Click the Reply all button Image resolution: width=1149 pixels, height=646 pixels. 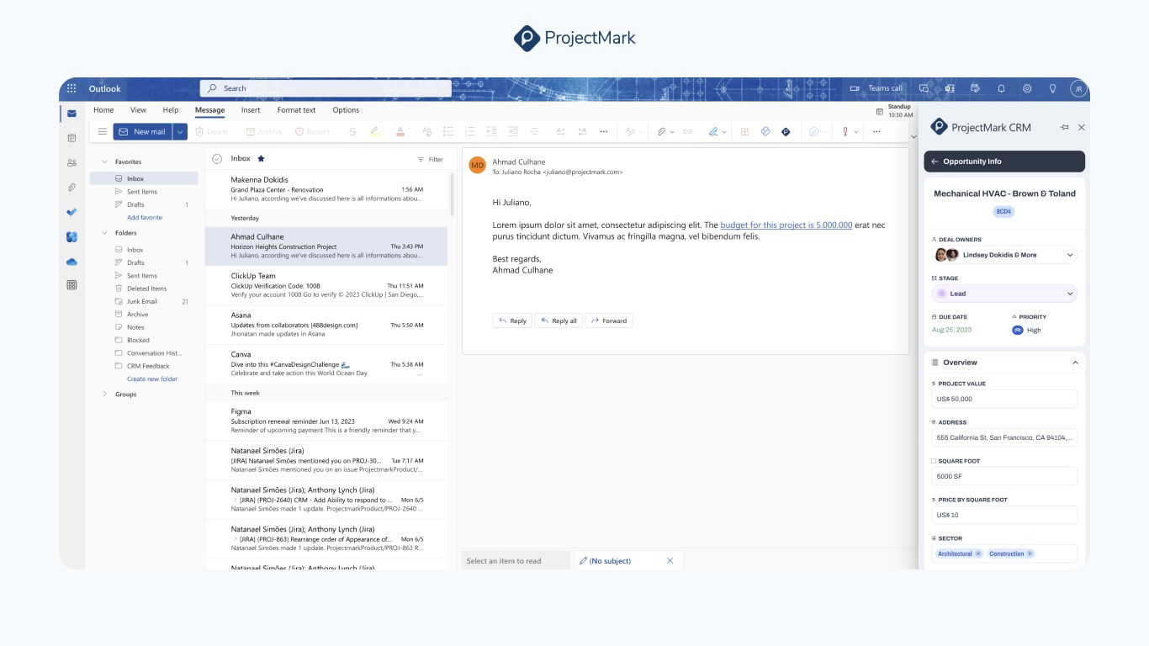pyautogui.click(x=559, y=320)
